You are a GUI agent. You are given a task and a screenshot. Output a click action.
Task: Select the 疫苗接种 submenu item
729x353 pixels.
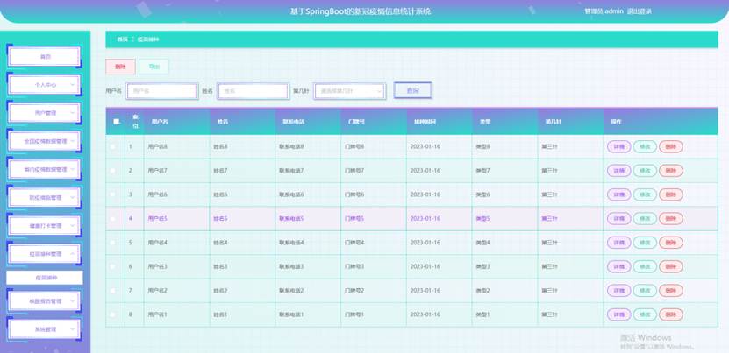tap(45, 278)
